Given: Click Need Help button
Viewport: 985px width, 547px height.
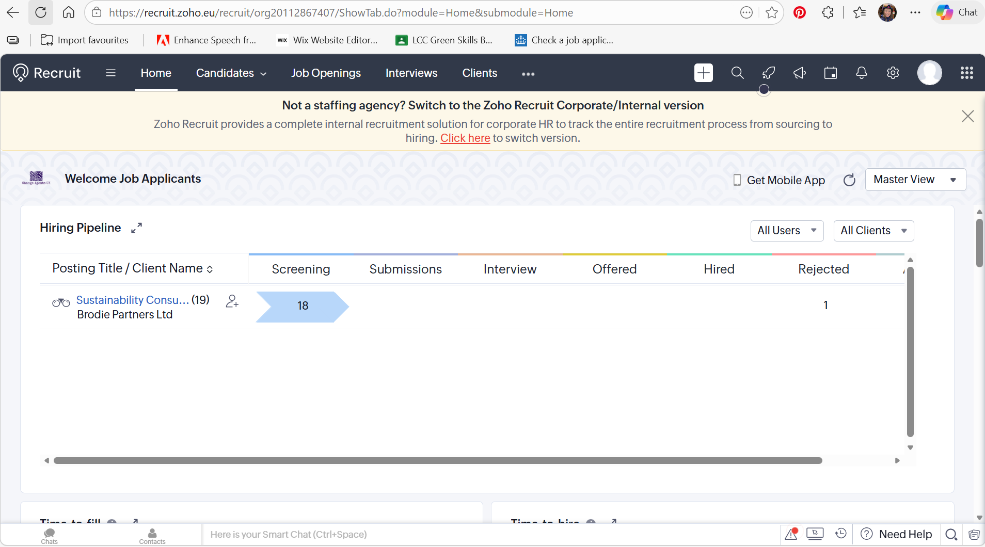Looking at the screenshot, I should [x=897, y=535].
